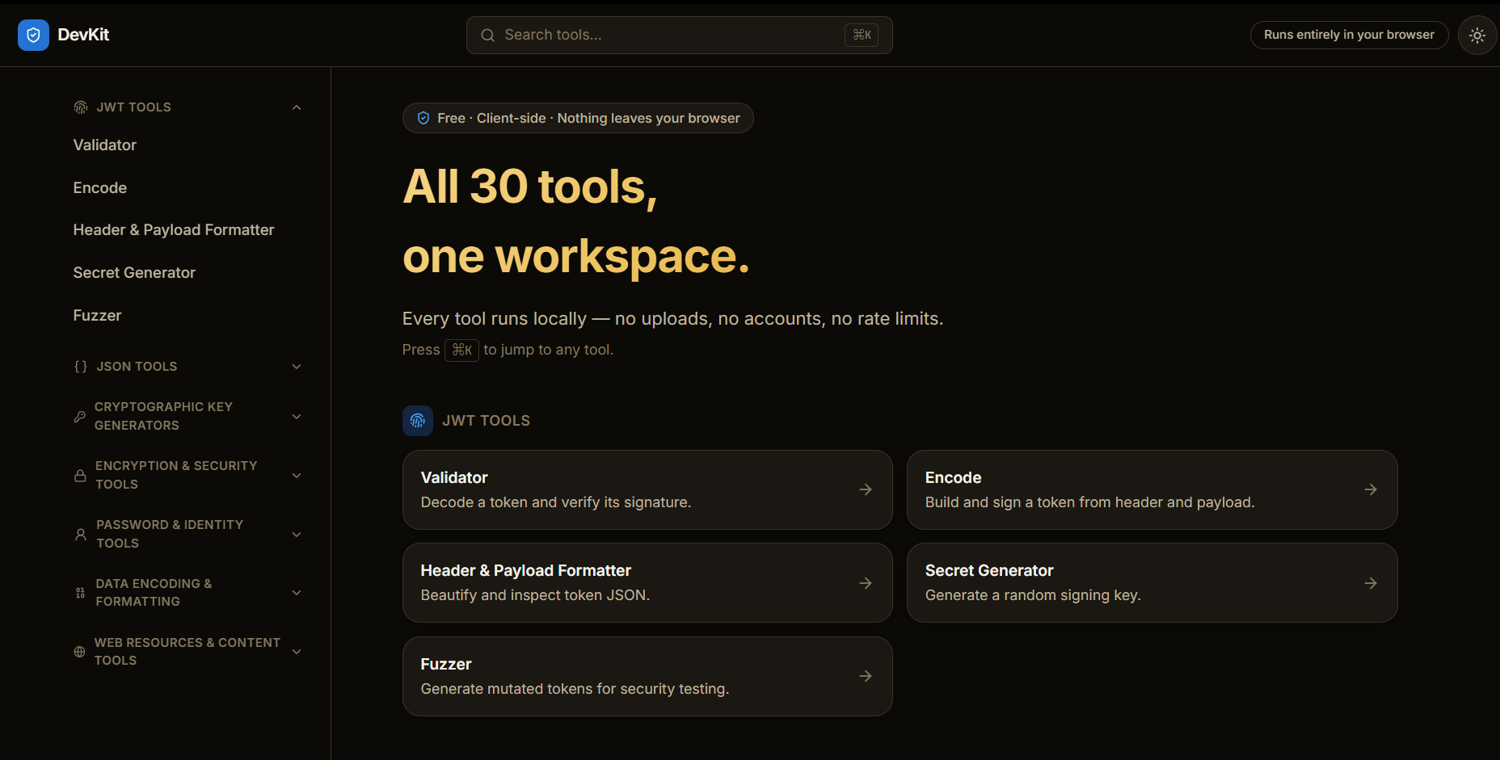Click the user icon for Password & Identity Tools
This screenshot has height=760, width=1500.
click(x=81, y=535)
